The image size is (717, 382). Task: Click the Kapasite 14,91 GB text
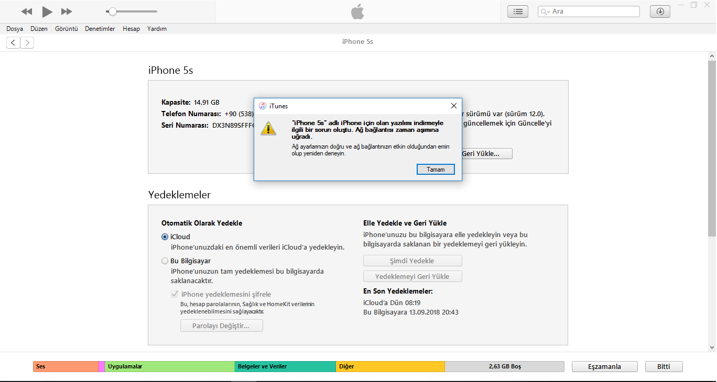(x=190, y=103)
